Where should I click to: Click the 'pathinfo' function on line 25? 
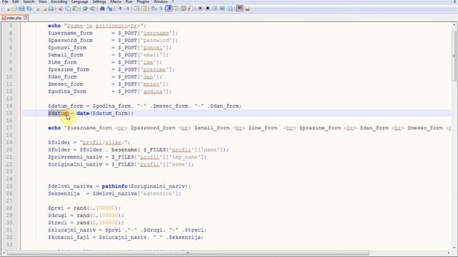(x=114, y=186)
